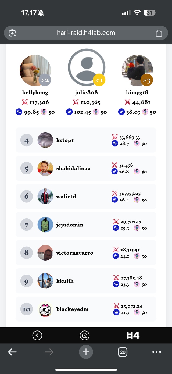Tap the camera scan icon in address bar
This screenshot has width=172, height=374.
[x=12, y=33]
